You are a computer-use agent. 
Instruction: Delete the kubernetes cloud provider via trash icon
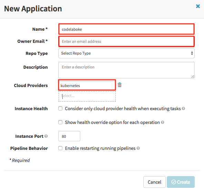(x=120, y=85)
